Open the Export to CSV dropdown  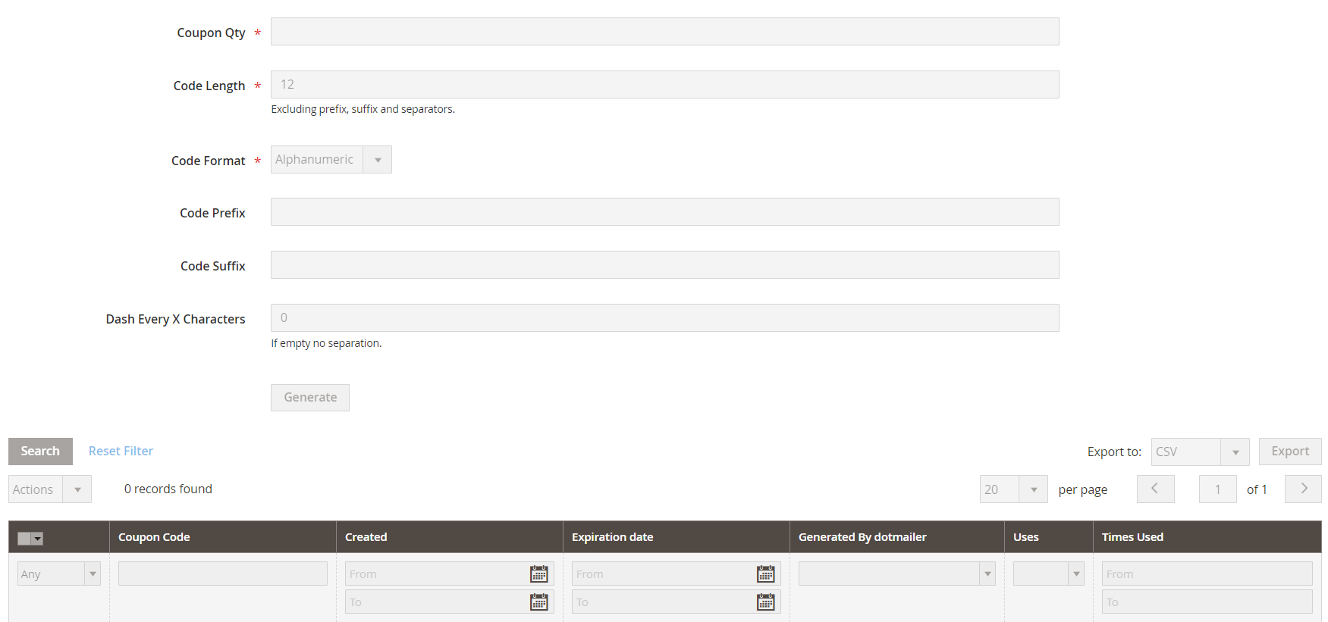(1200, 452)
